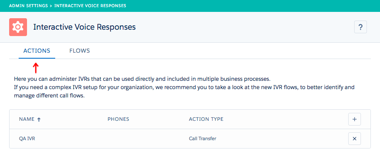
Task: Click the red arrow under Actions
Action: point(35,68)
